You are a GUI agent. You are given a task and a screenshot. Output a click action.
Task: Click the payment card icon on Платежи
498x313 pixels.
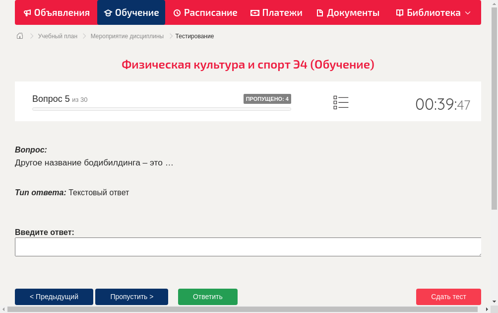(255, 12)
